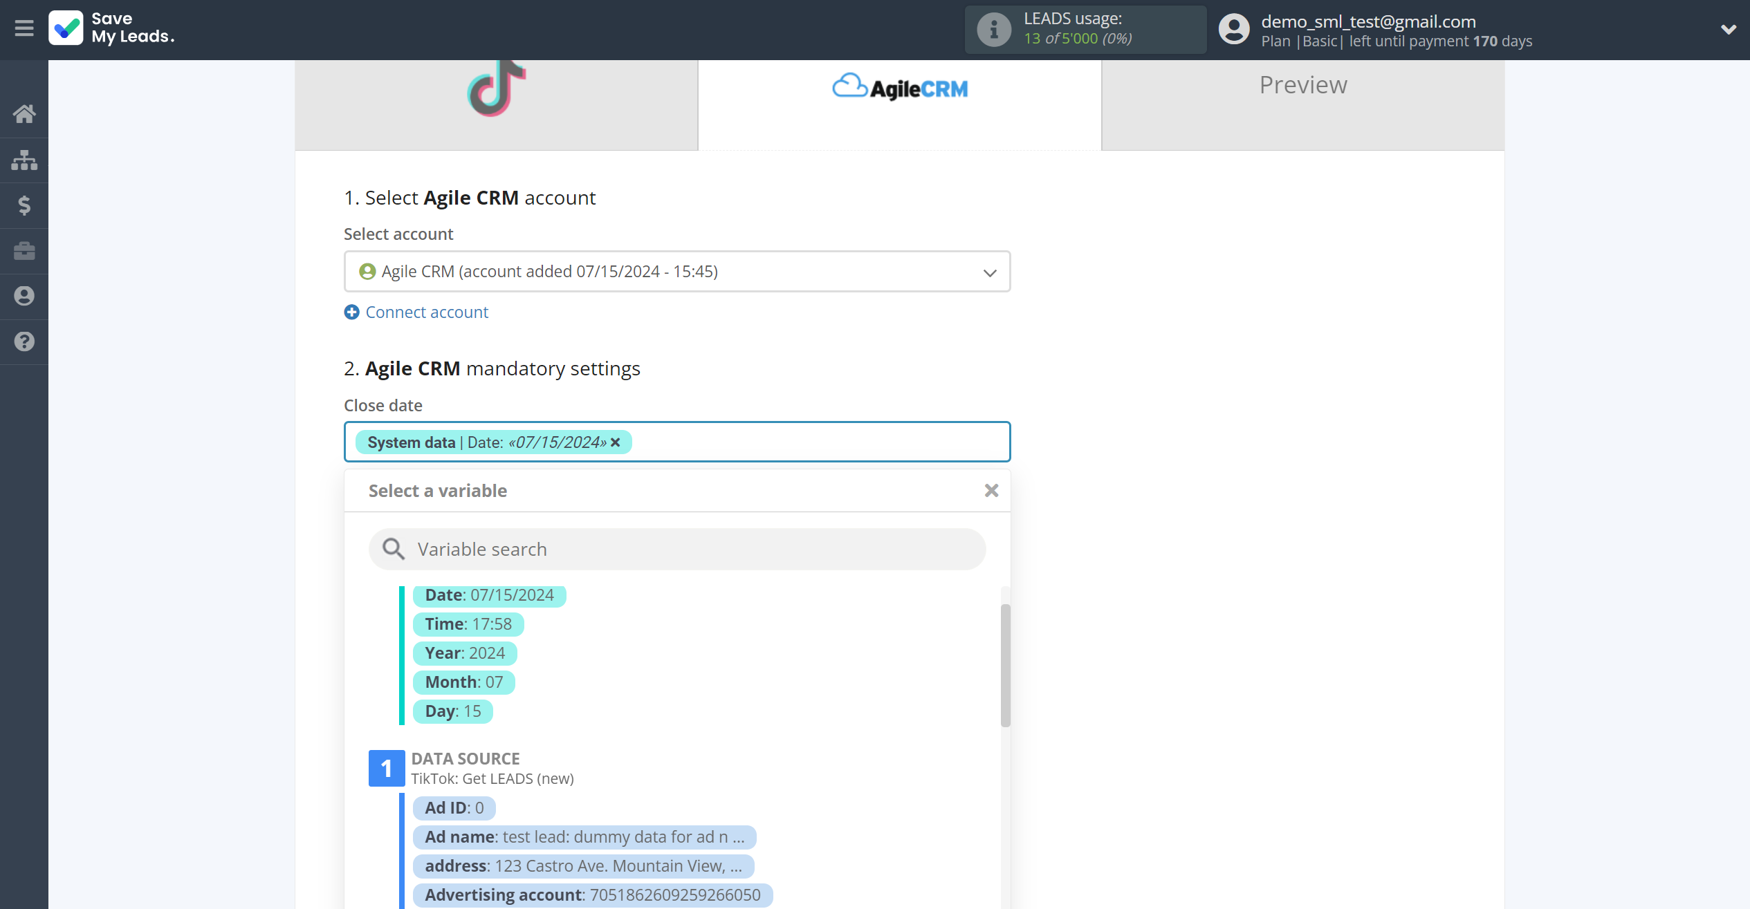Click the search magnifier icon

394,550
